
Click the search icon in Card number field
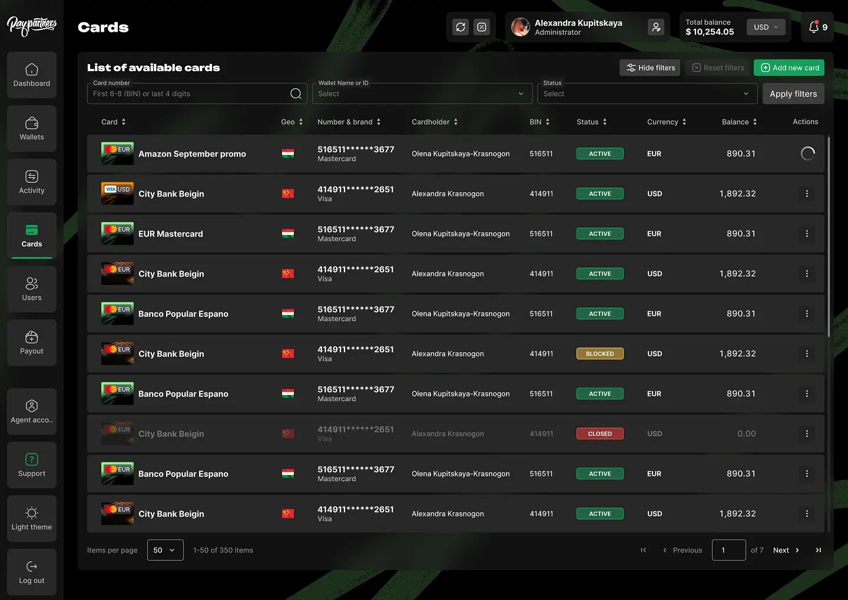pyautogui.click(x=296, y=94)
